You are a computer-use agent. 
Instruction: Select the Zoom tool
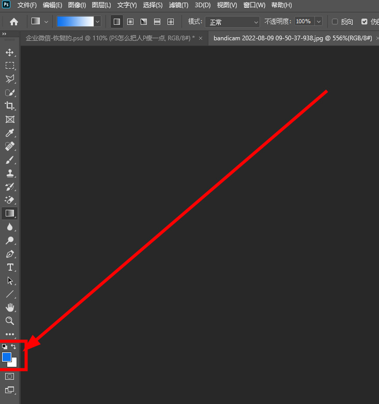pos(9,321)
